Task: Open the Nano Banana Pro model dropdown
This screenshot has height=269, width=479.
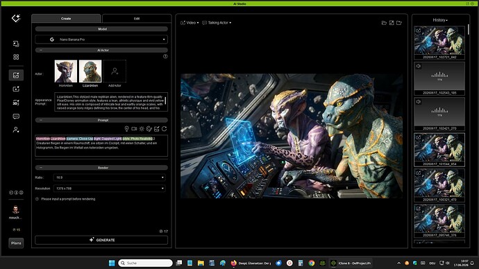Action: click(x=101, y=40)
